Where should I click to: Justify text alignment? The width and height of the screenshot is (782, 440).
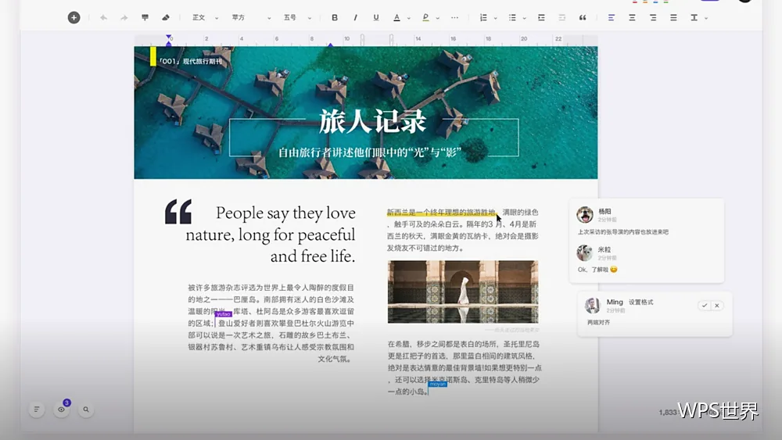(673, 17)
